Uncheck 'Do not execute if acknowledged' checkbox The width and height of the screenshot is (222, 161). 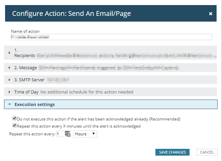tap(15, 119)
